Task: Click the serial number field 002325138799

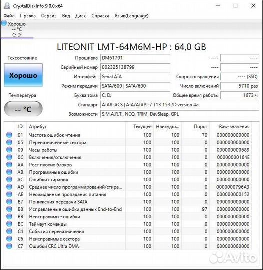Action: coord(135,67)
